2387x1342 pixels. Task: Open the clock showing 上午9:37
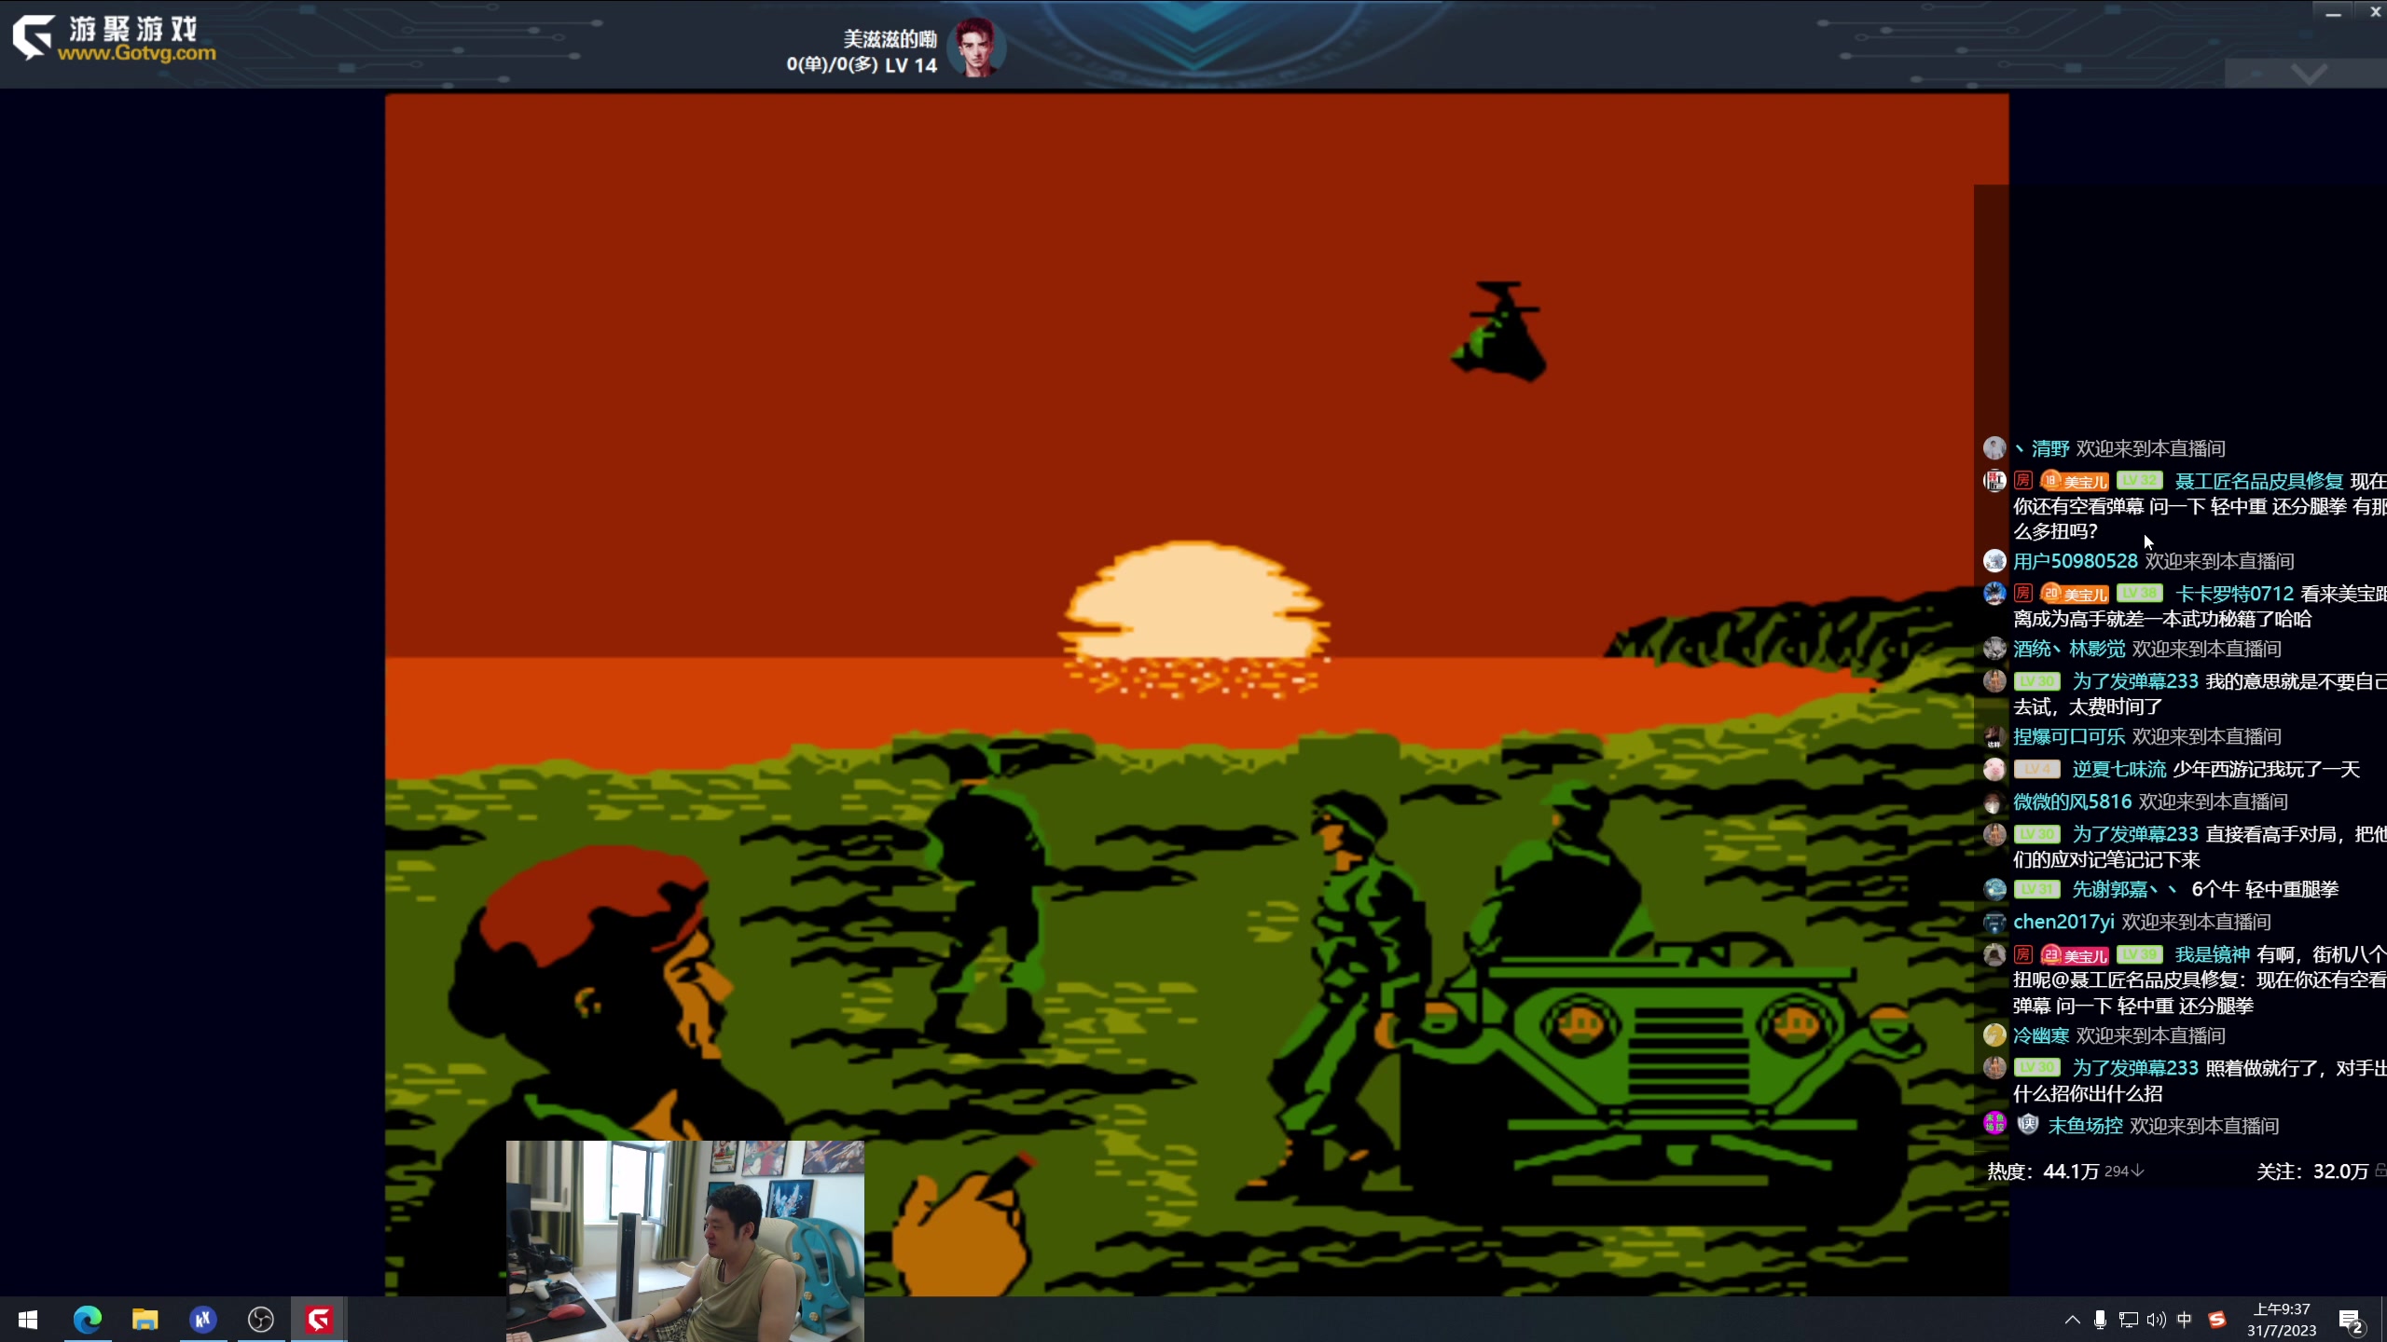click(x=2282, y=1320)
